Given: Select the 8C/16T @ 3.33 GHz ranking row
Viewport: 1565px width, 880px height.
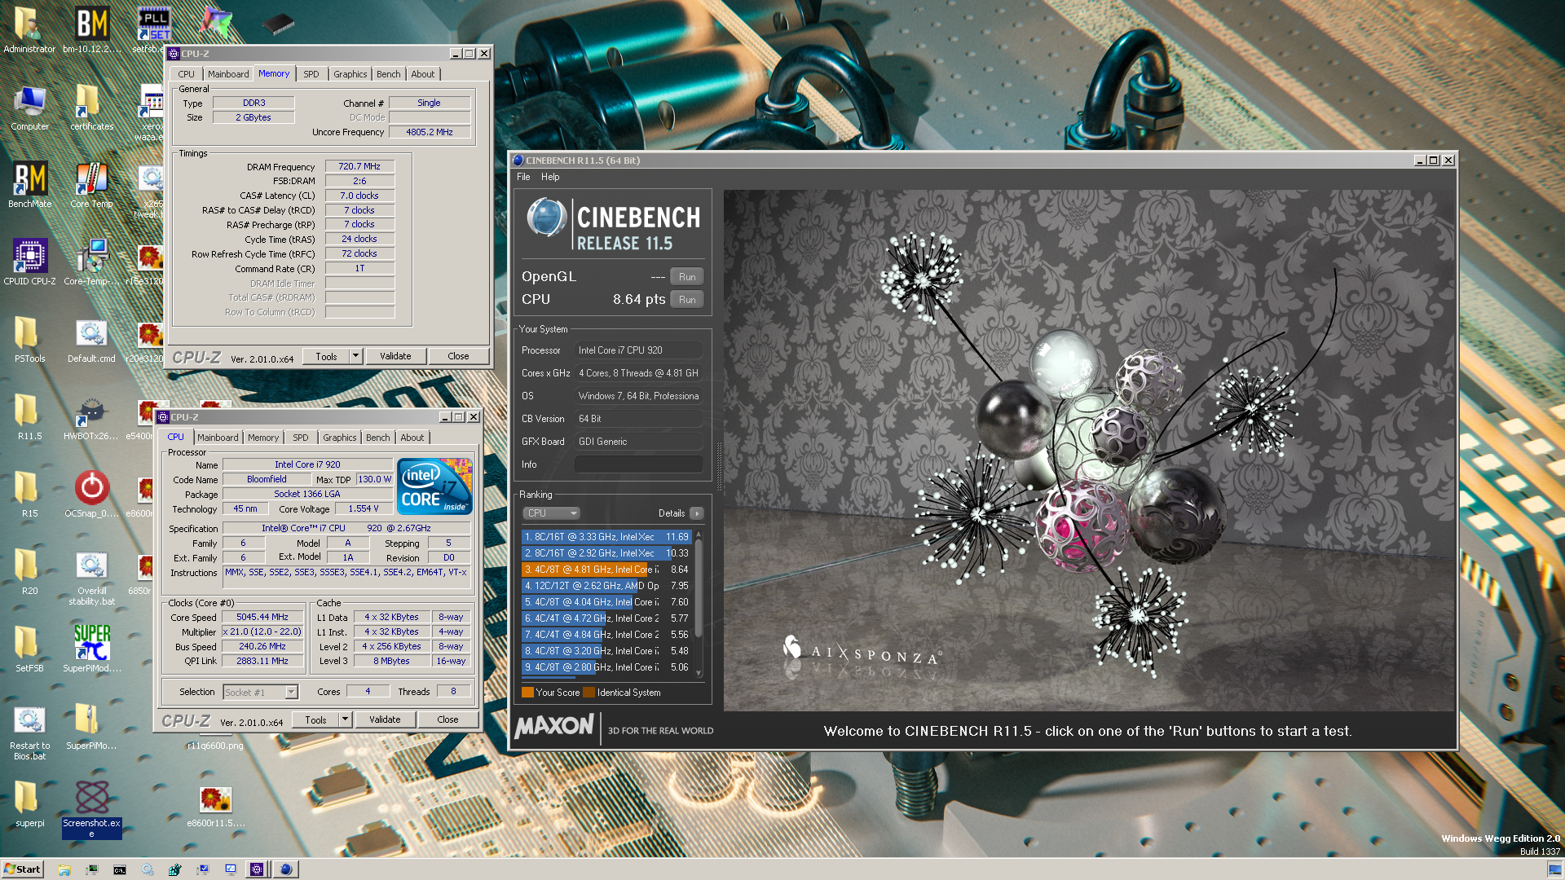Looking at the screenshot, I should pyautogui.click(x=606, y=537).
